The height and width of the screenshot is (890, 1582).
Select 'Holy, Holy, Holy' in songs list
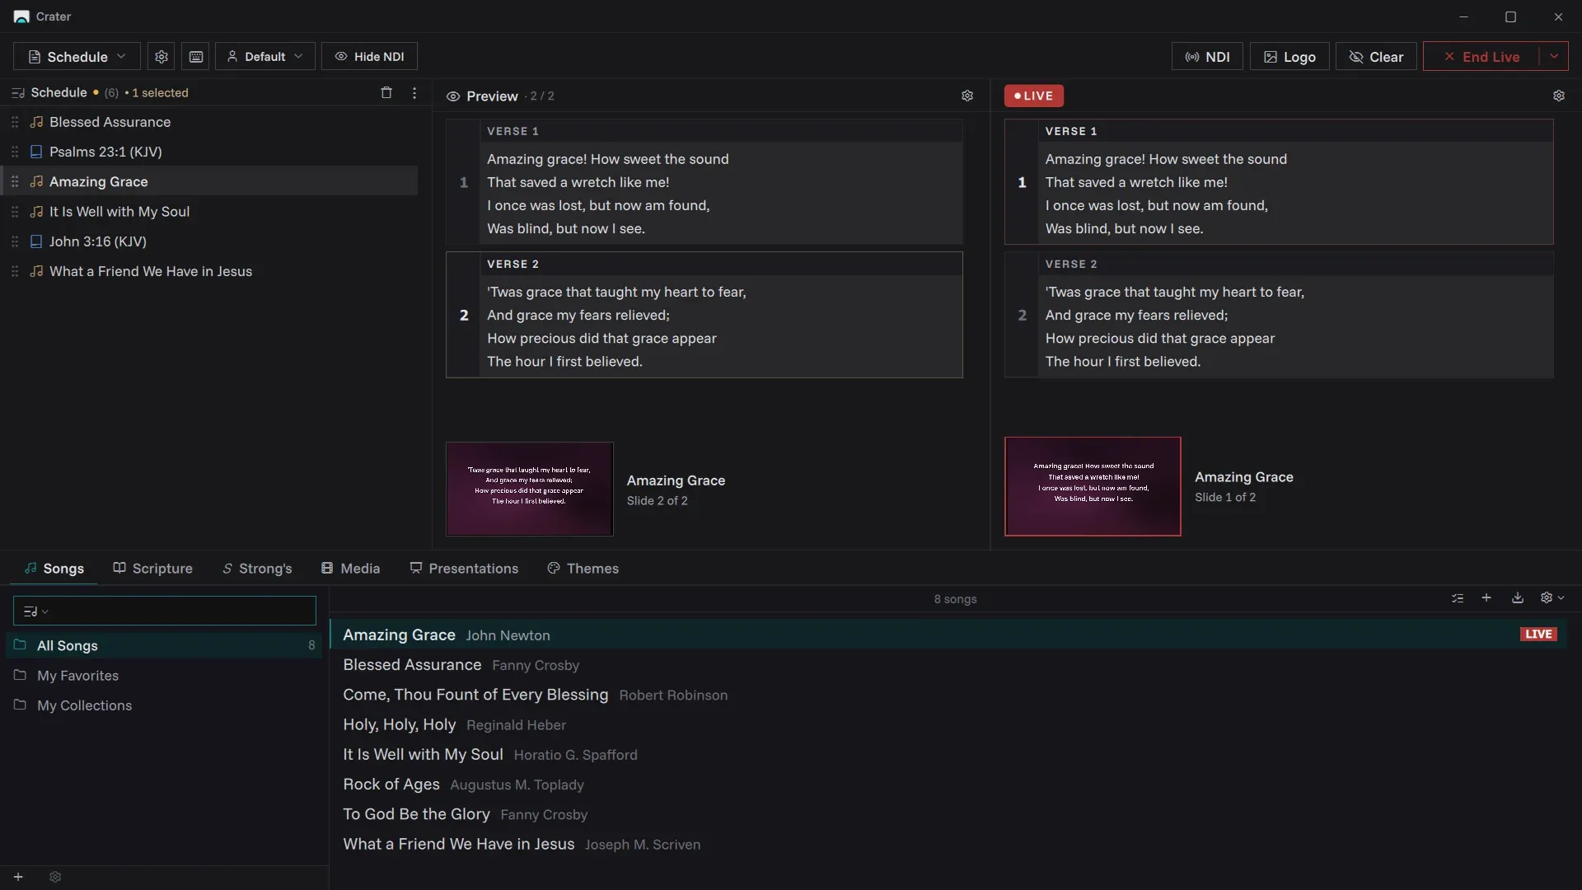tap(948, 725)
